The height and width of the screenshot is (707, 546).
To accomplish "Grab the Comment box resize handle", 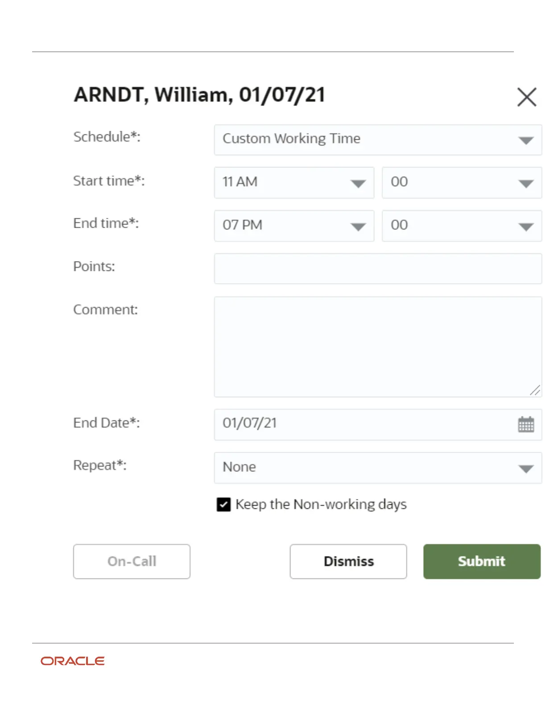I will (535, 391).
